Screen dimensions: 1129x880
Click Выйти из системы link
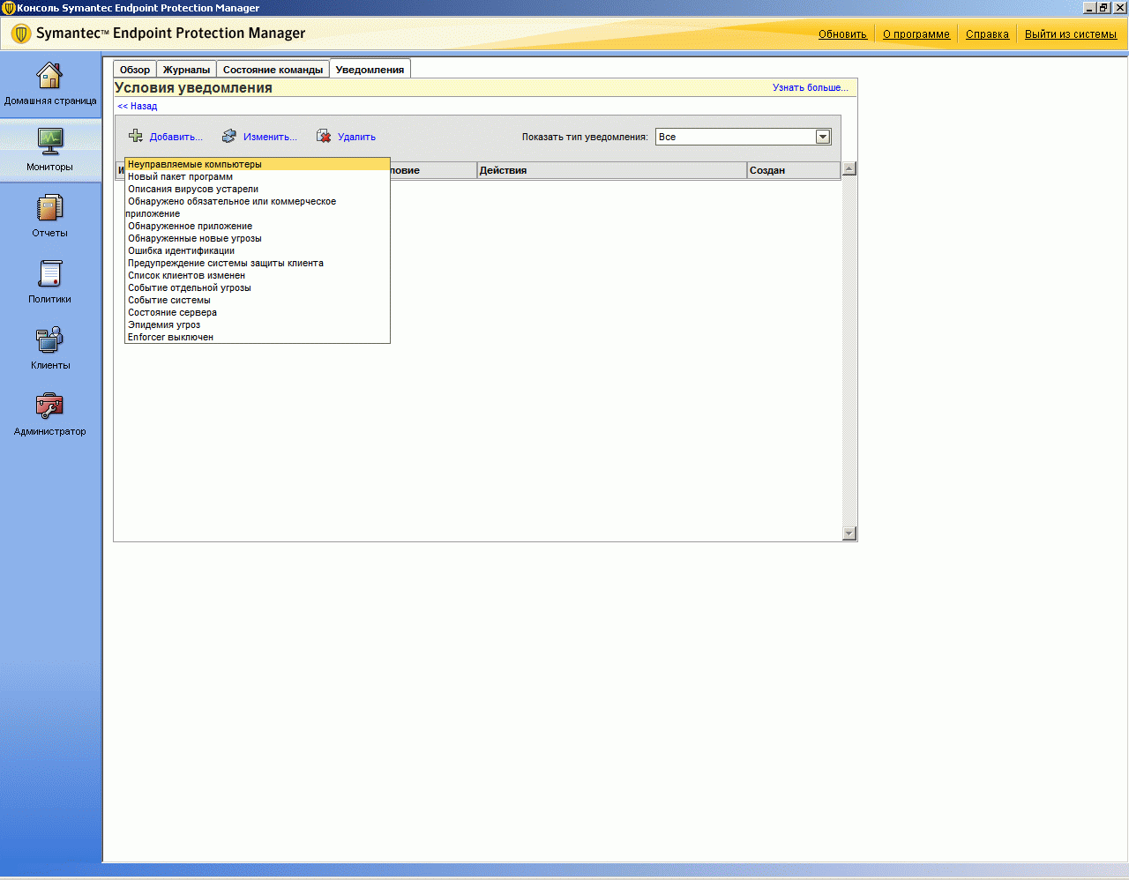(1071, 34)
